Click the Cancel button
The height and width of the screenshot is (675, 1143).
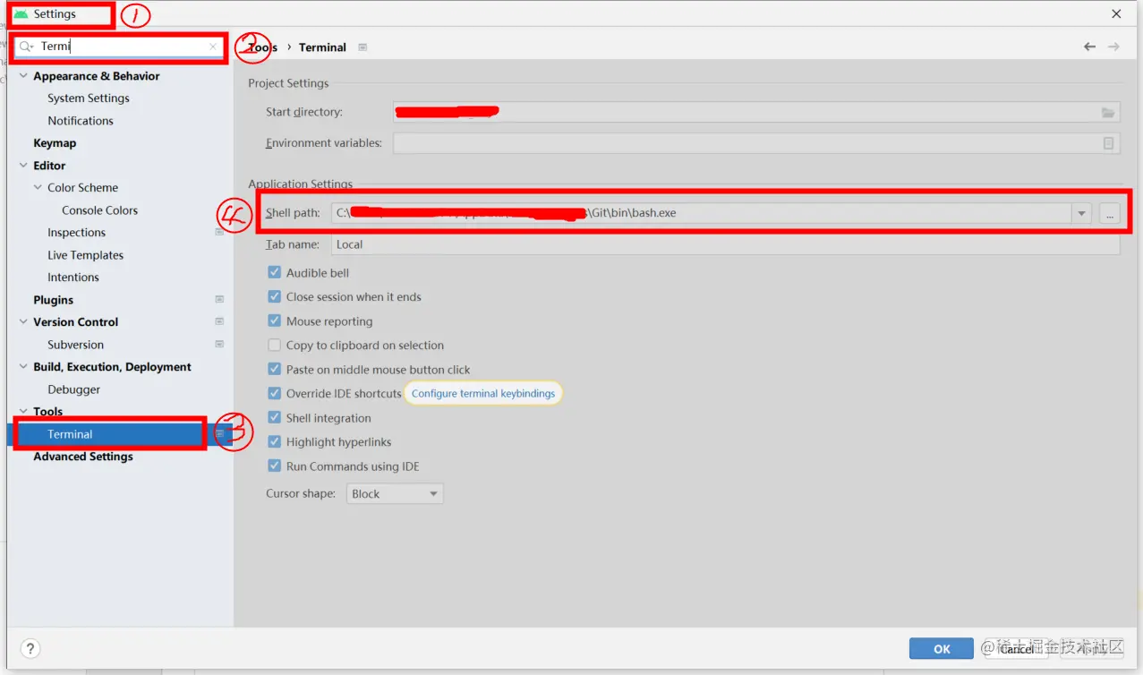[1017, 649]
